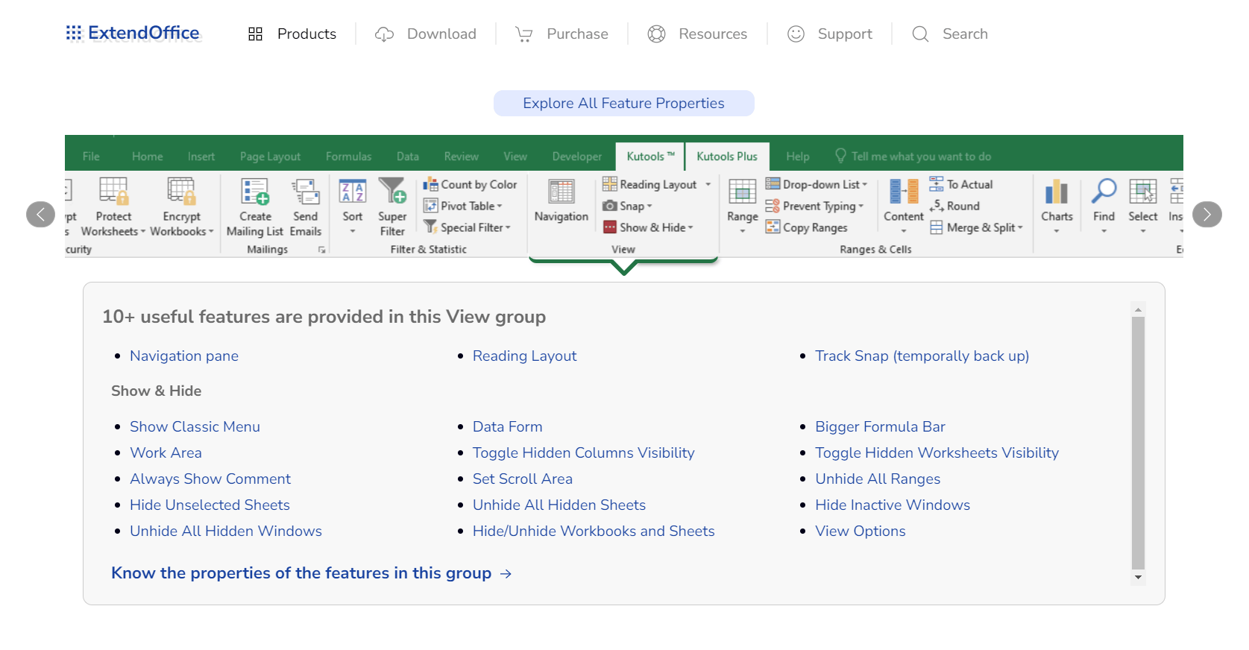1249x650 pixels.
Task: Open the Bigger Formula Bar link
Action: (880, 426)
